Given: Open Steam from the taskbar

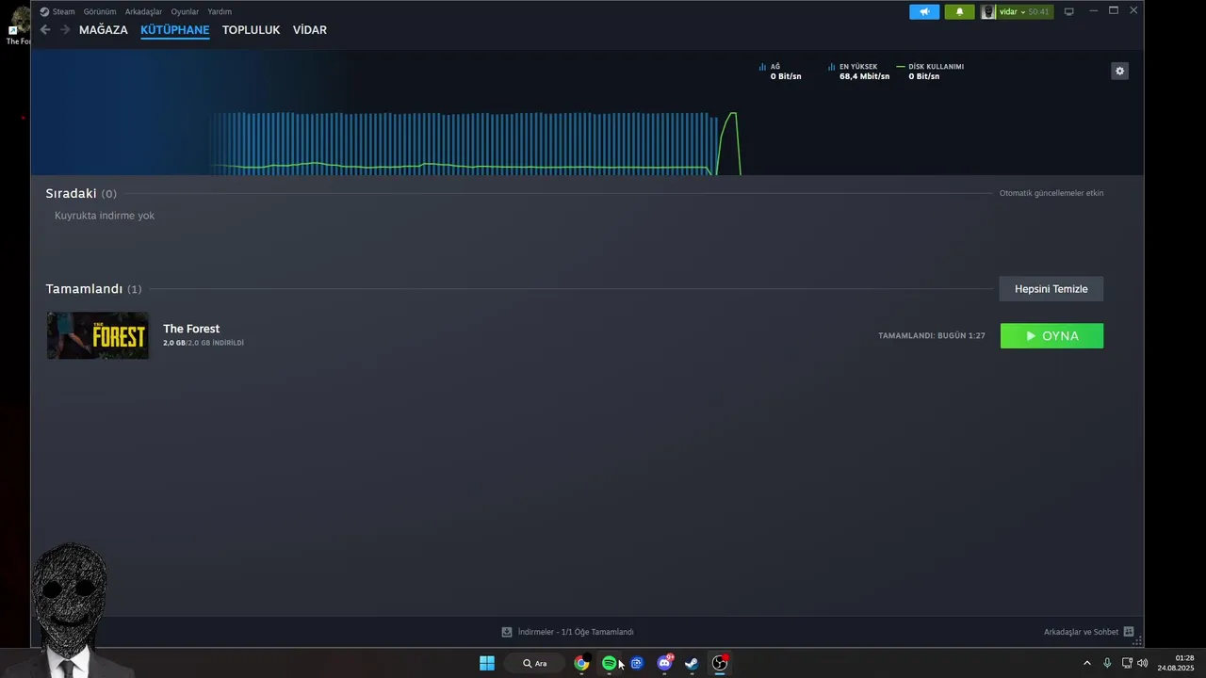Looking at the screenshot, I should click(692, 663).
